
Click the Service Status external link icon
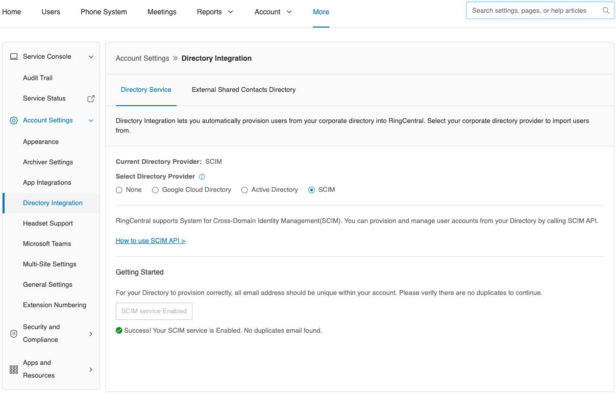tap(91, 98)
